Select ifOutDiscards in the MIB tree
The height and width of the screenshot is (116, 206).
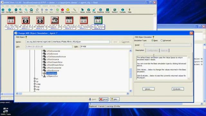pyautogui.click(x=54, y=68)
